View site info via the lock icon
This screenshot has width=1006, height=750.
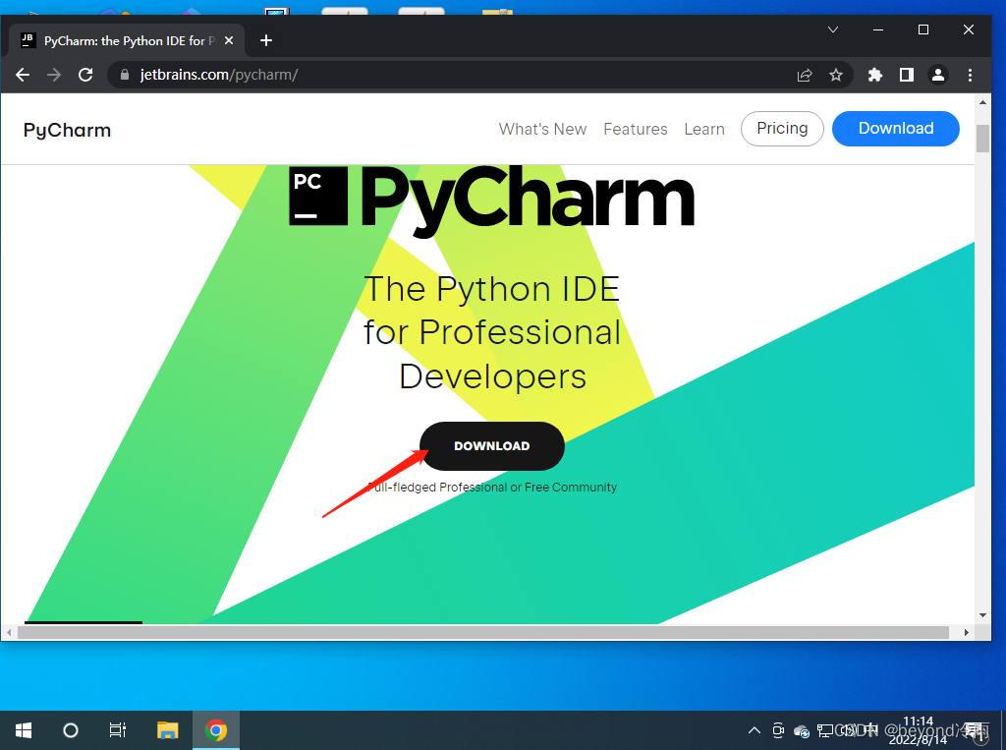(x=125, y=75)
